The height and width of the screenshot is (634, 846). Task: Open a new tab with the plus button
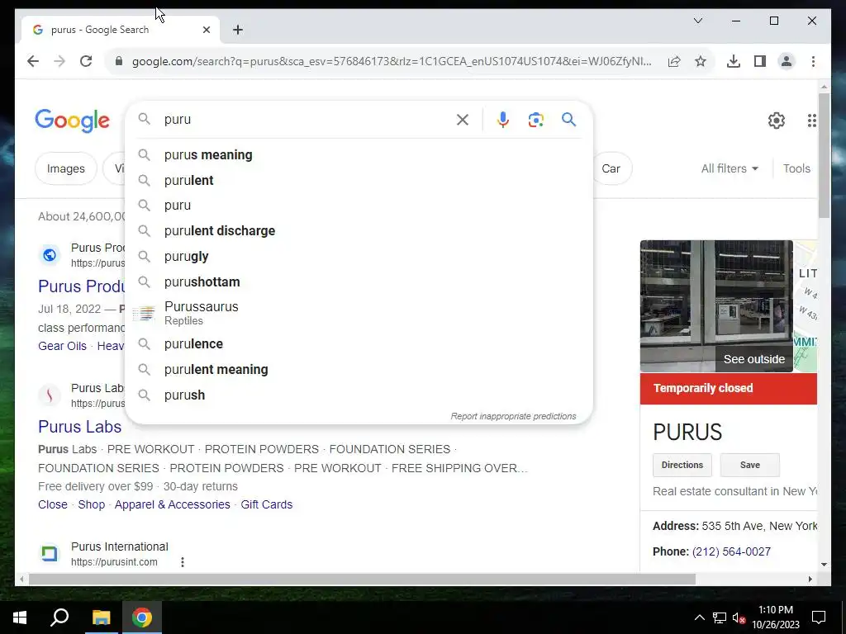click(x=238, y=30)
